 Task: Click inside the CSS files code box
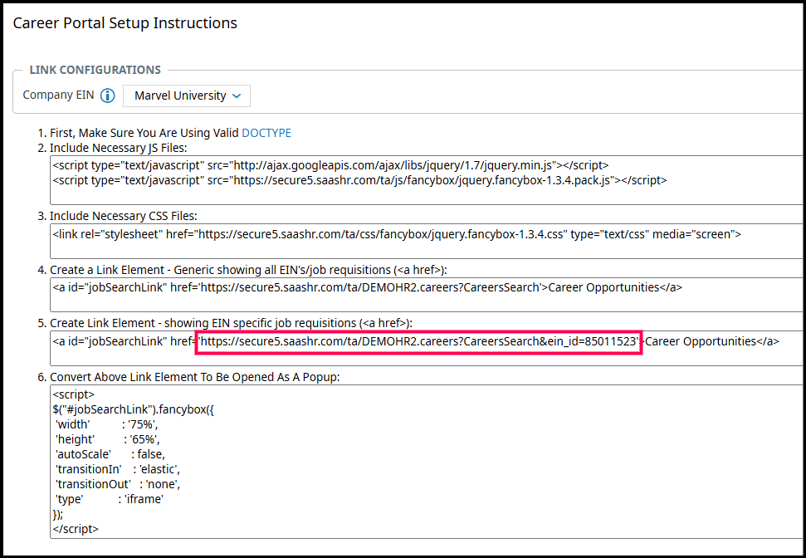(x=427, y=241)
